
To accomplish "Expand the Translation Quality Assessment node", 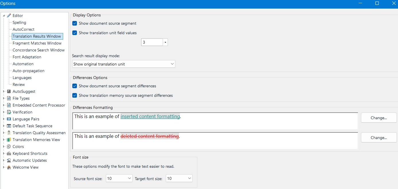I will pyautogui.click(x=4, y=133).
